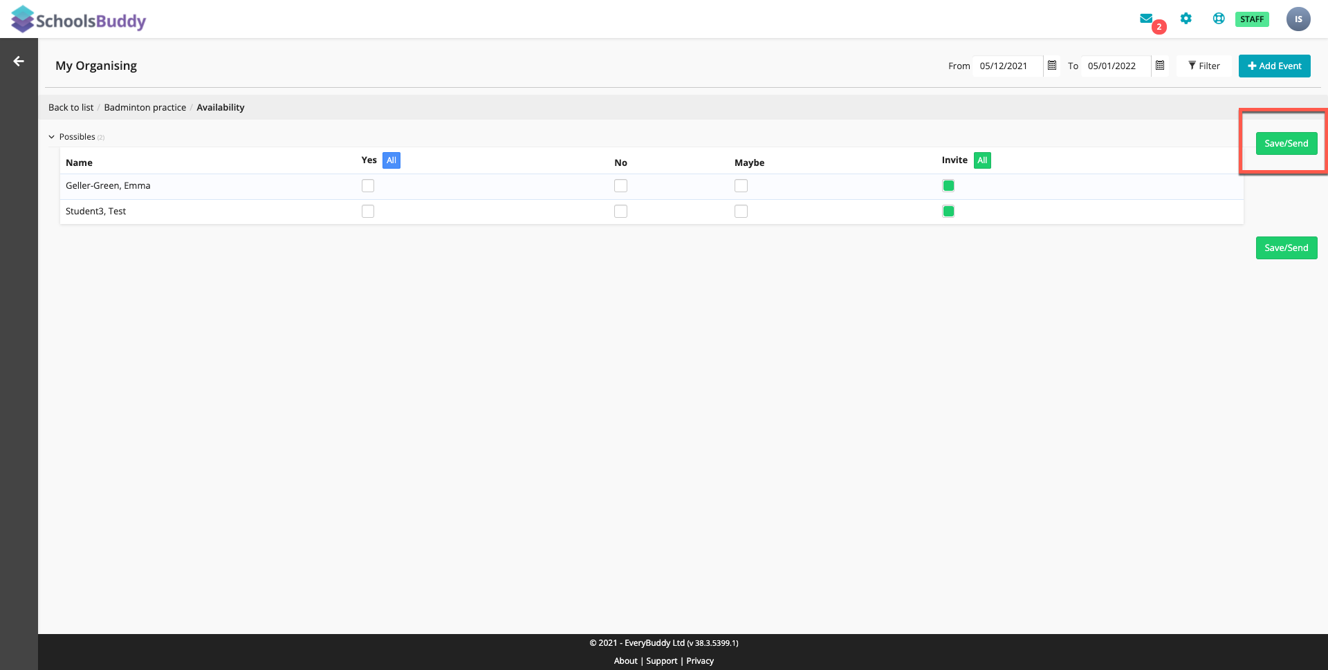1328x670 pixels.
Task: Tick Yes for Student3, Test
Action: [x=368, y=212]
